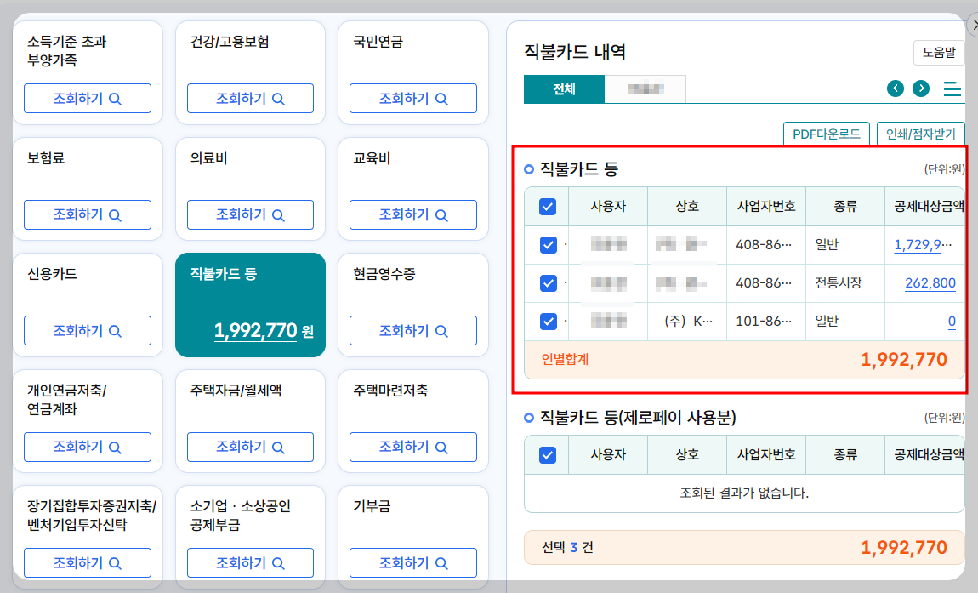Viewport: 978px width, 593px height.
Task: Click the right arrow navigation icon
Action: pos(920,88)
